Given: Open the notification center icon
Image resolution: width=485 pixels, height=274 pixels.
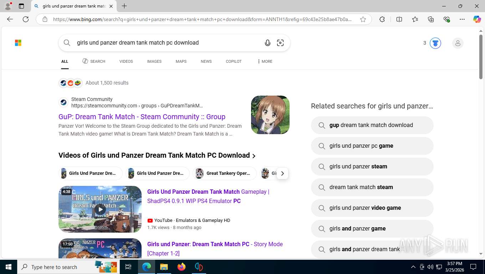Looking at the screenshot, I should coord(473,267).
